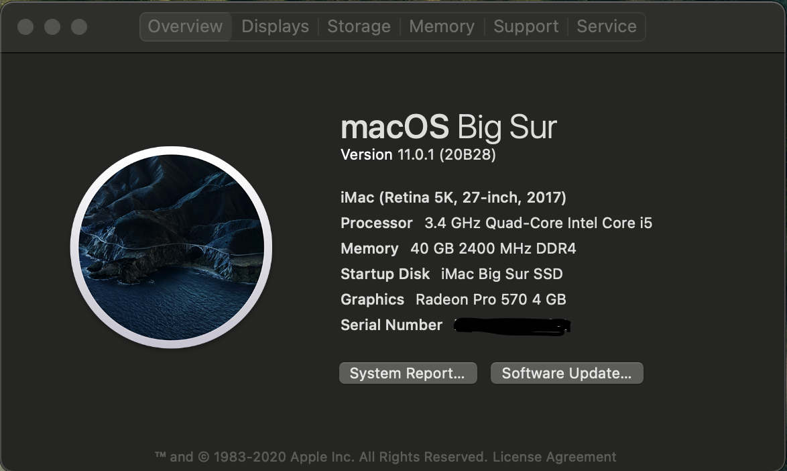This screenshot has height=471, width=787.
Task: Open the License Agreement link
Action: [x=554, y=457]
